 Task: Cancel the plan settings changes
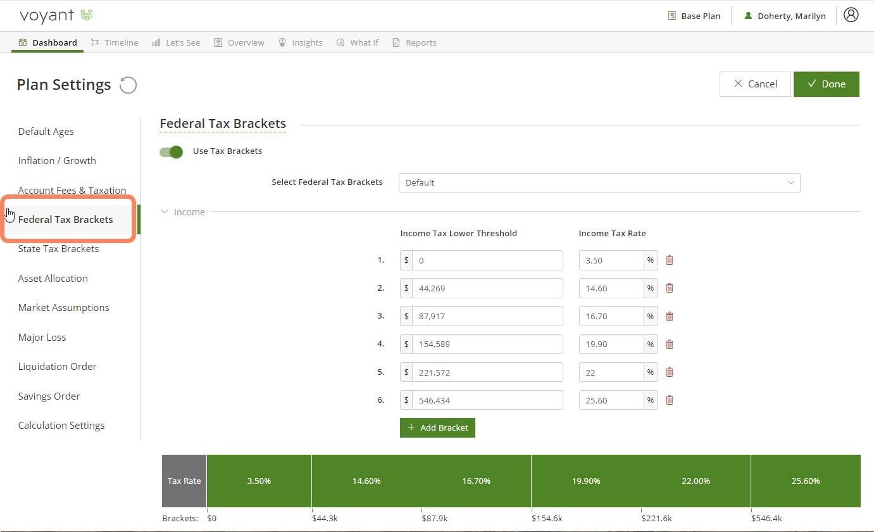pyautogui.click(x=755, y=84)
